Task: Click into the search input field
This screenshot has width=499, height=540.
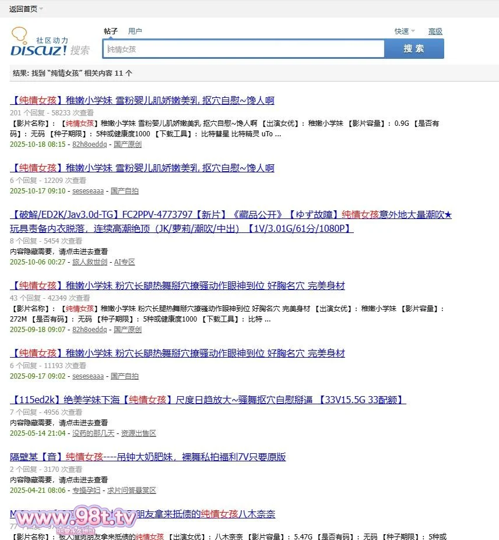Action: [x=243, y=50]
